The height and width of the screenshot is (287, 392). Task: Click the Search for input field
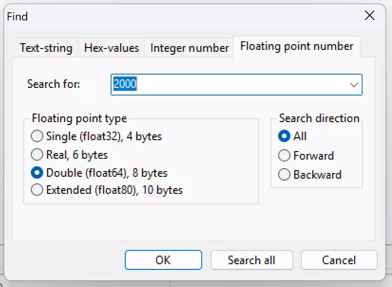coord(228,85)
